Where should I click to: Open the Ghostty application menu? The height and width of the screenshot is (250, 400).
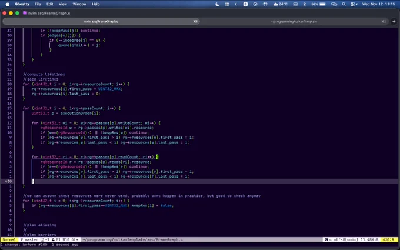pyautogui.click(x=22, y=4)
